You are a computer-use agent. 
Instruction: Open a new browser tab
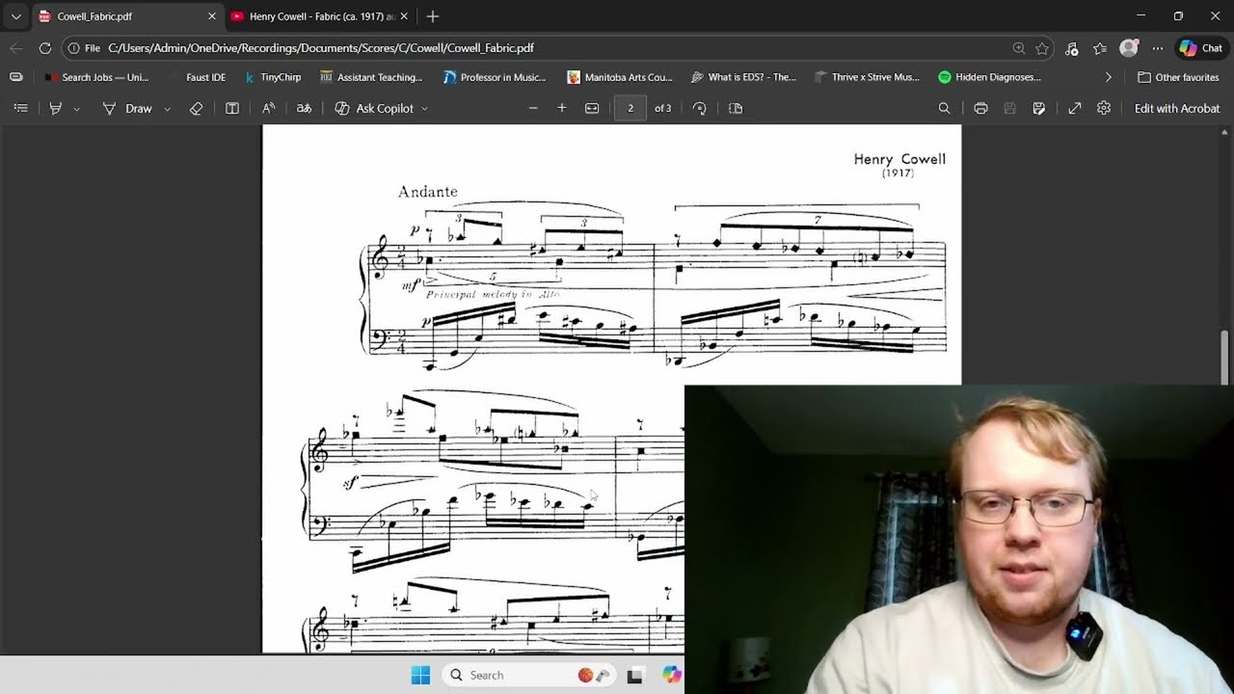(x=433, y=16)
